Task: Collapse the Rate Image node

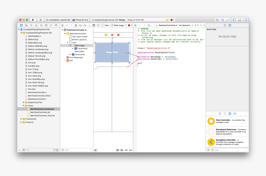Action: pos(70,46)
